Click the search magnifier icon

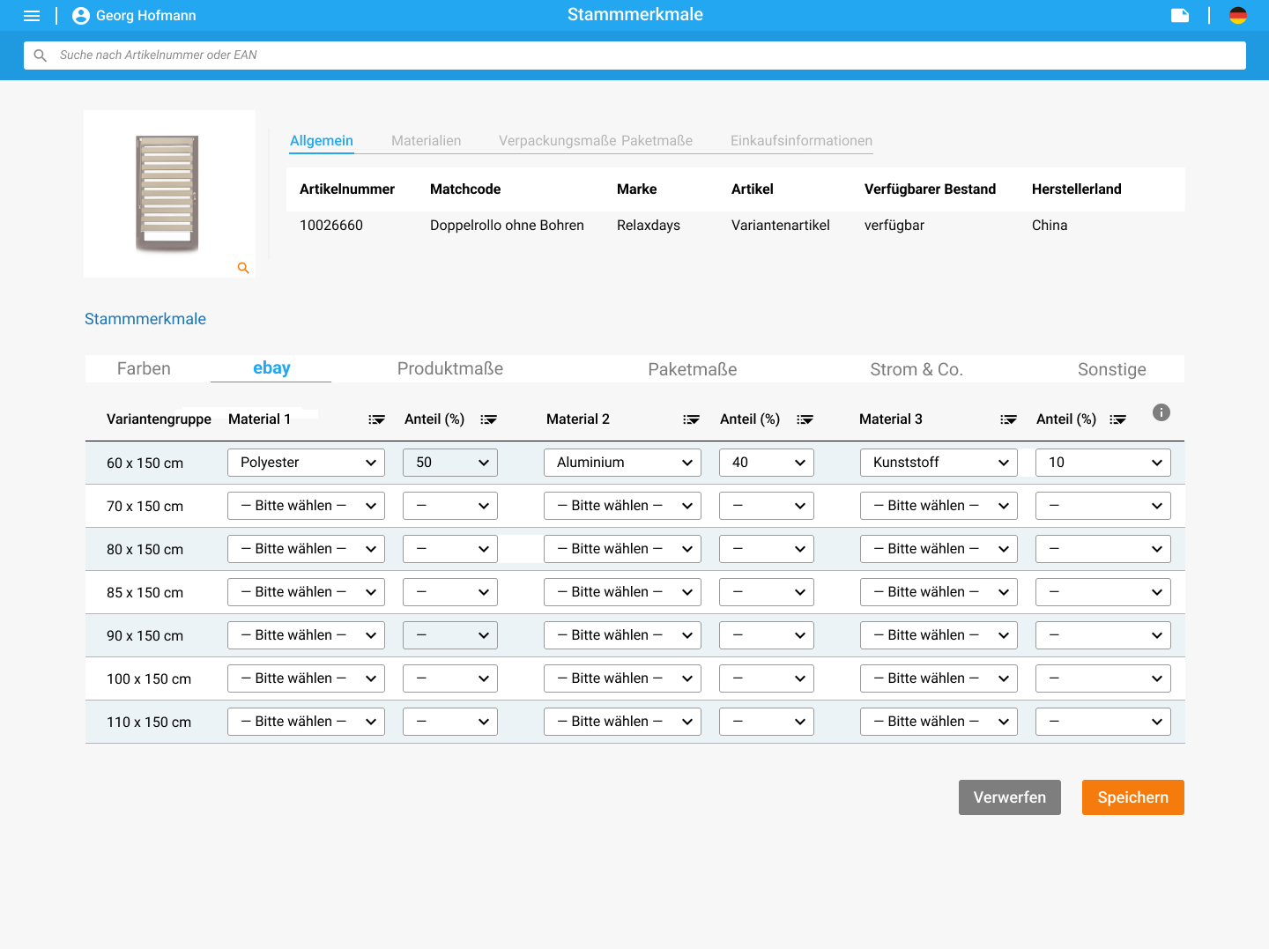tap(41, 56)
